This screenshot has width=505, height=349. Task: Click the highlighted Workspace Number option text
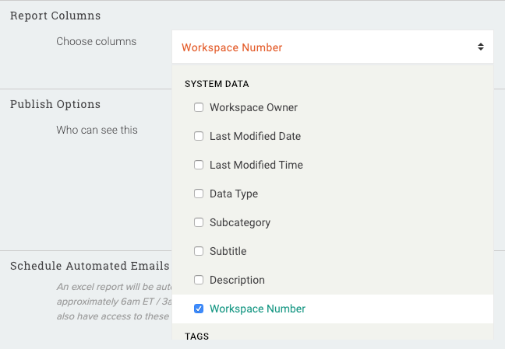[x=257, y=309]
